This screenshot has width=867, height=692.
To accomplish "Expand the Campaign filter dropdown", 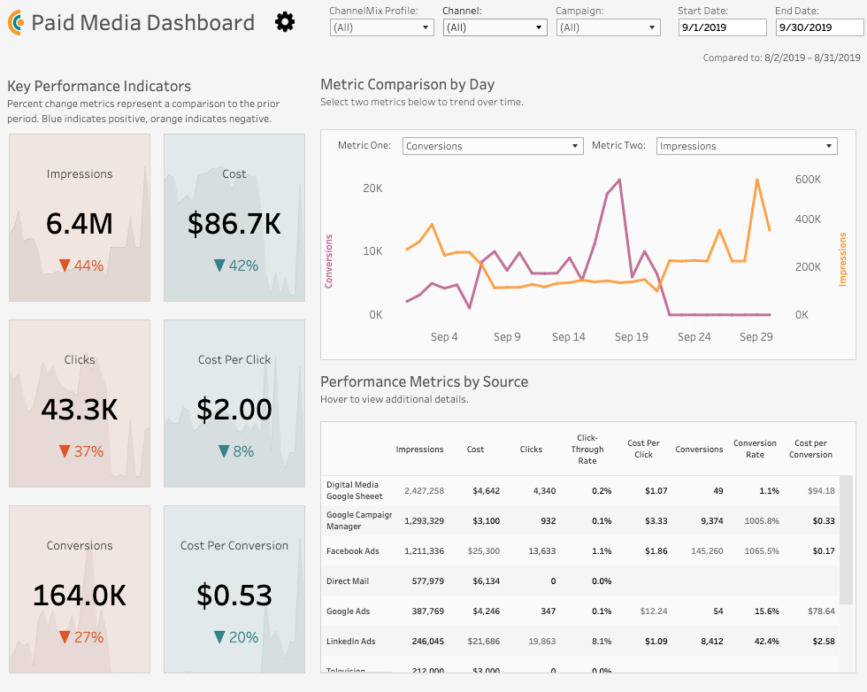I will 608,27.
